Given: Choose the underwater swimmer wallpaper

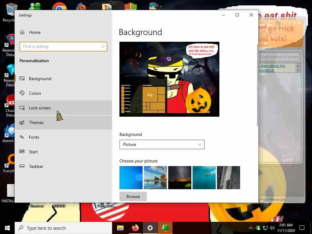Looking at the screenshot, I should pyautogui.click(x=204, y=178).
